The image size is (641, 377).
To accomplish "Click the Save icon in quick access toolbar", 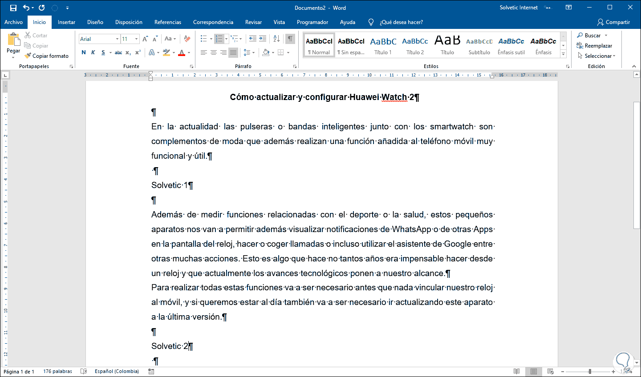I will point(13,8).
